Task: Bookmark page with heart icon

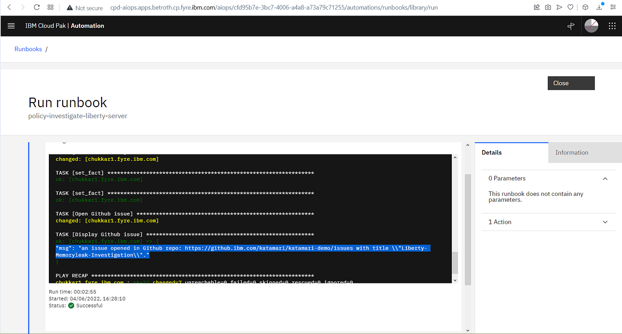Action: click(x=570, y=8)
